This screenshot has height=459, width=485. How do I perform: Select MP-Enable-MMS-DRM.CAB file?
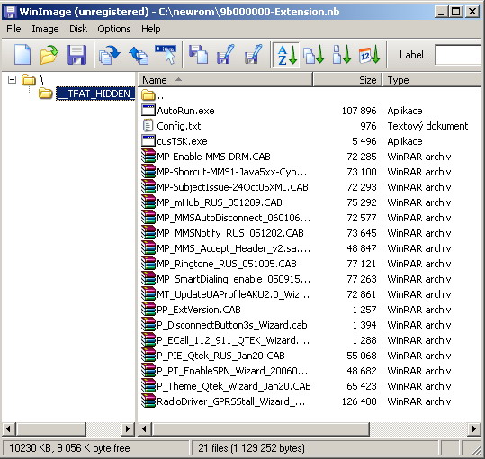pyautogui.click(x=213, y=157)
